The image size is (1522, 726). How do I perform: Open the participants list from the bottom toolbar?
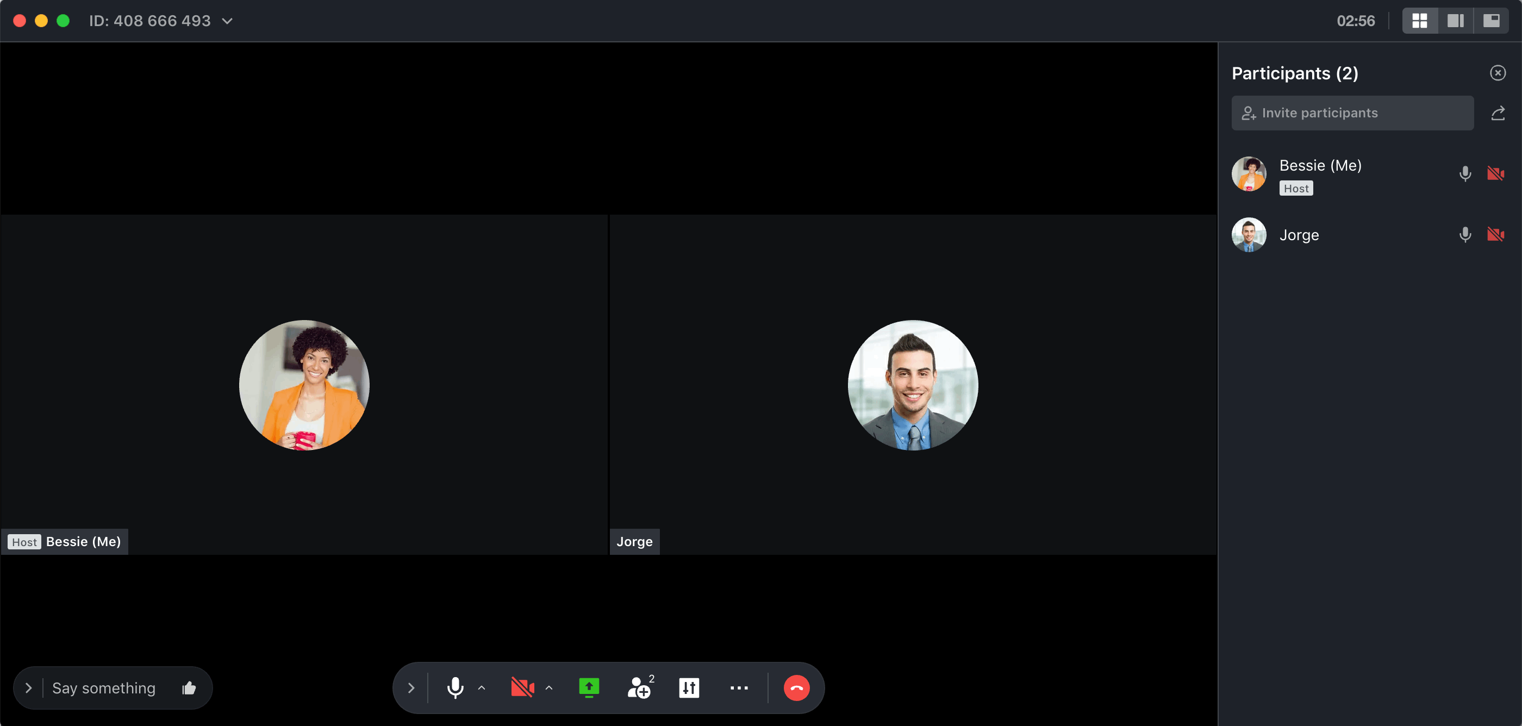click(639, 687)
